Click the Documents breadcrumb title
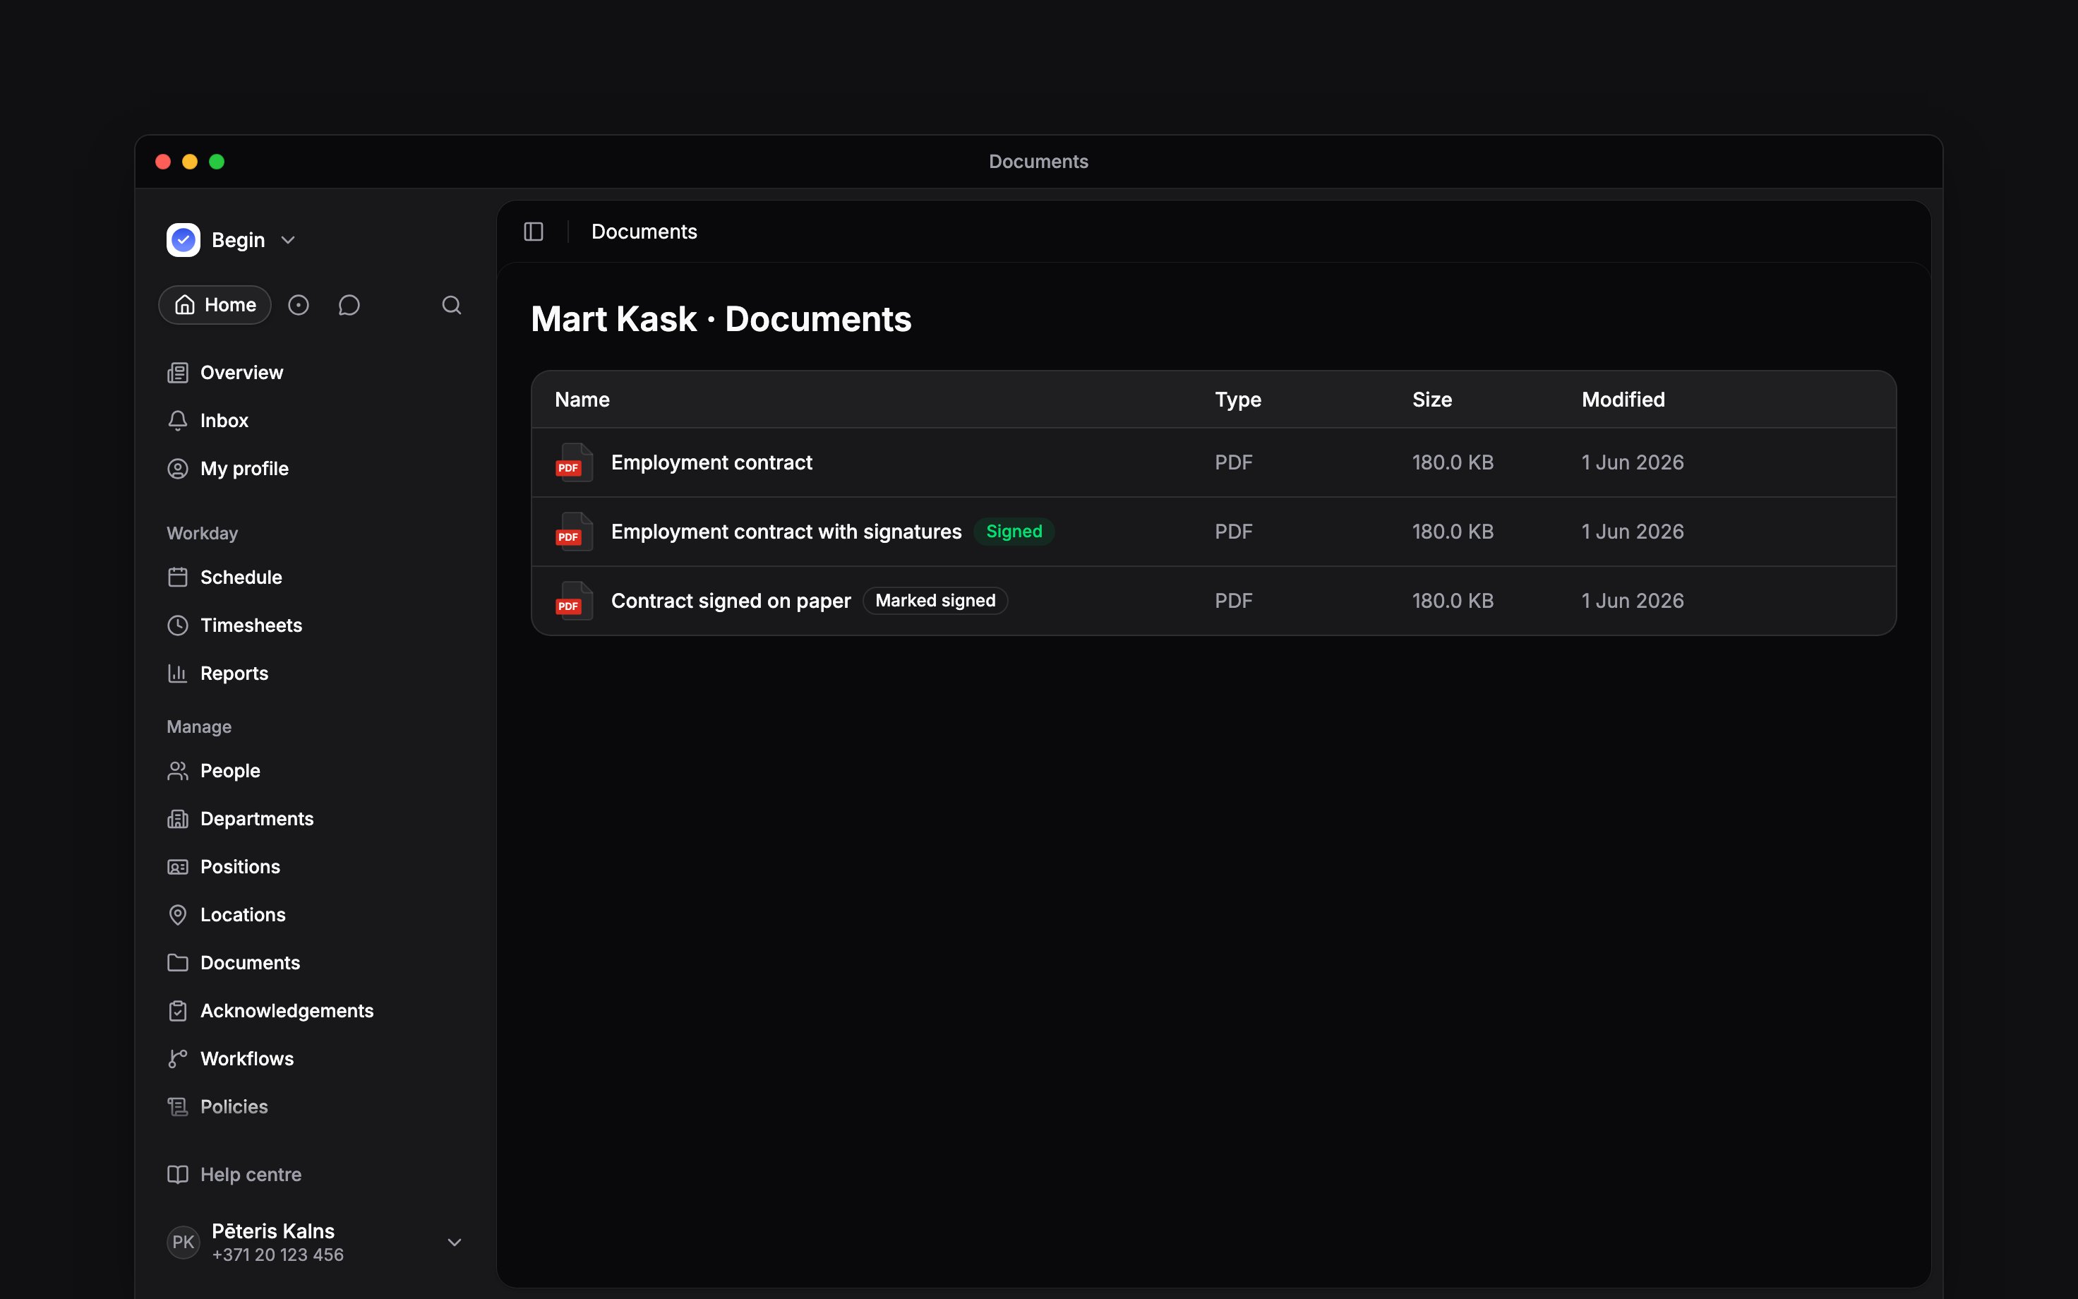Screen dimensions: 2078x1299 click(644, 232)
